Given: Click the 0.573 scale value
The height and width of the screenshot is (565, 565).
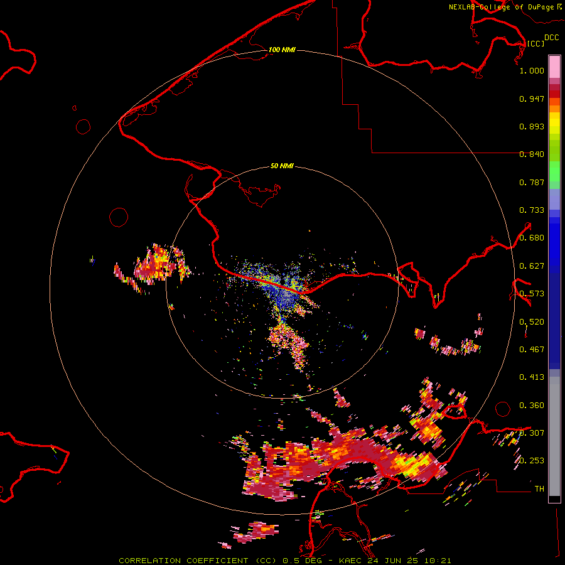Looking at the screenshot, I should coord(532,294).
